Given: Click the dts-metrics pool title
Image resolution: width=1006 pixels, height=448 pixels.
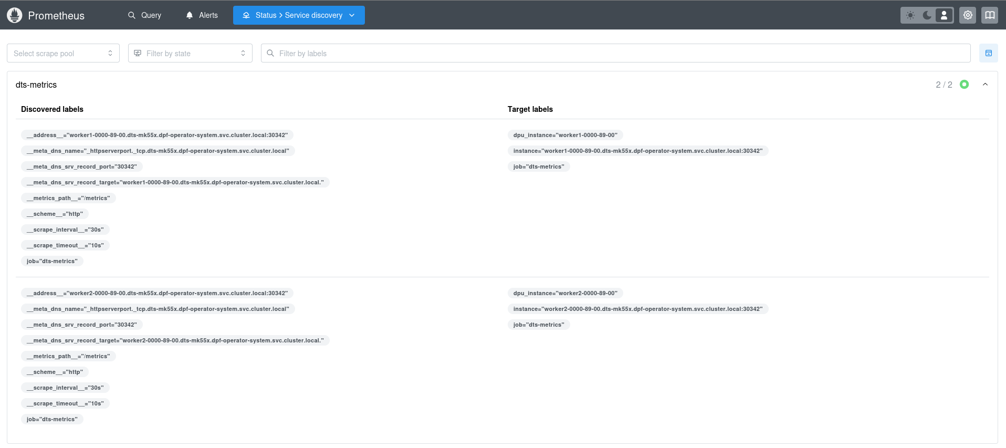Looking at the screenshot, I should [36, 85].
